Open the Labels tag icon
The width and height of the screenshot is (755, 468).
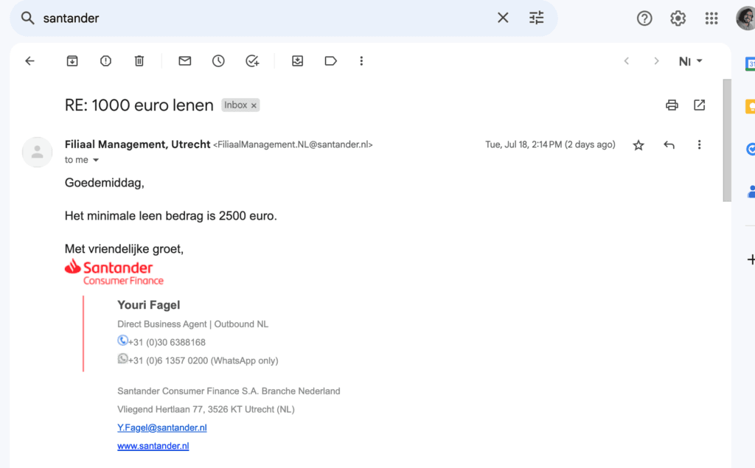(330, 61)
